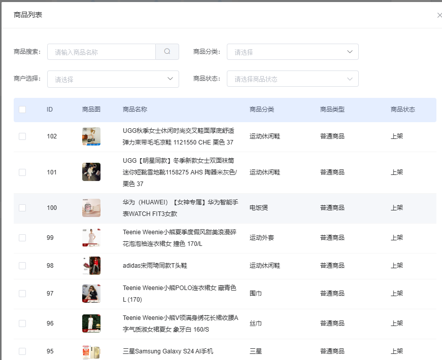Click the ID 101 UGG product name

(180, 172)
